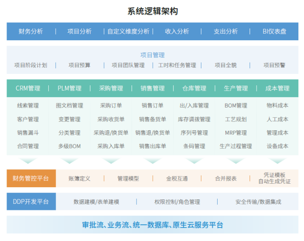
Task: Open BI仪表盘 in the top bar
Action: (274, 31)
